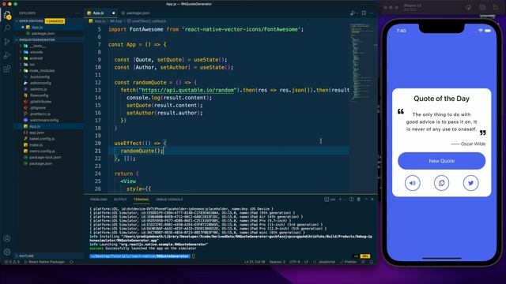
Task: Click the UTF-8 encoding status item
Action: click(x=295, y=262)
